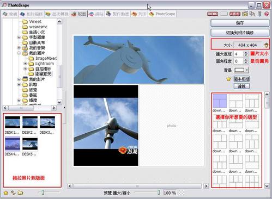Open the PhotoScape home tab
This screenshot has width=272, height=199.
click(x=162, y=14)
